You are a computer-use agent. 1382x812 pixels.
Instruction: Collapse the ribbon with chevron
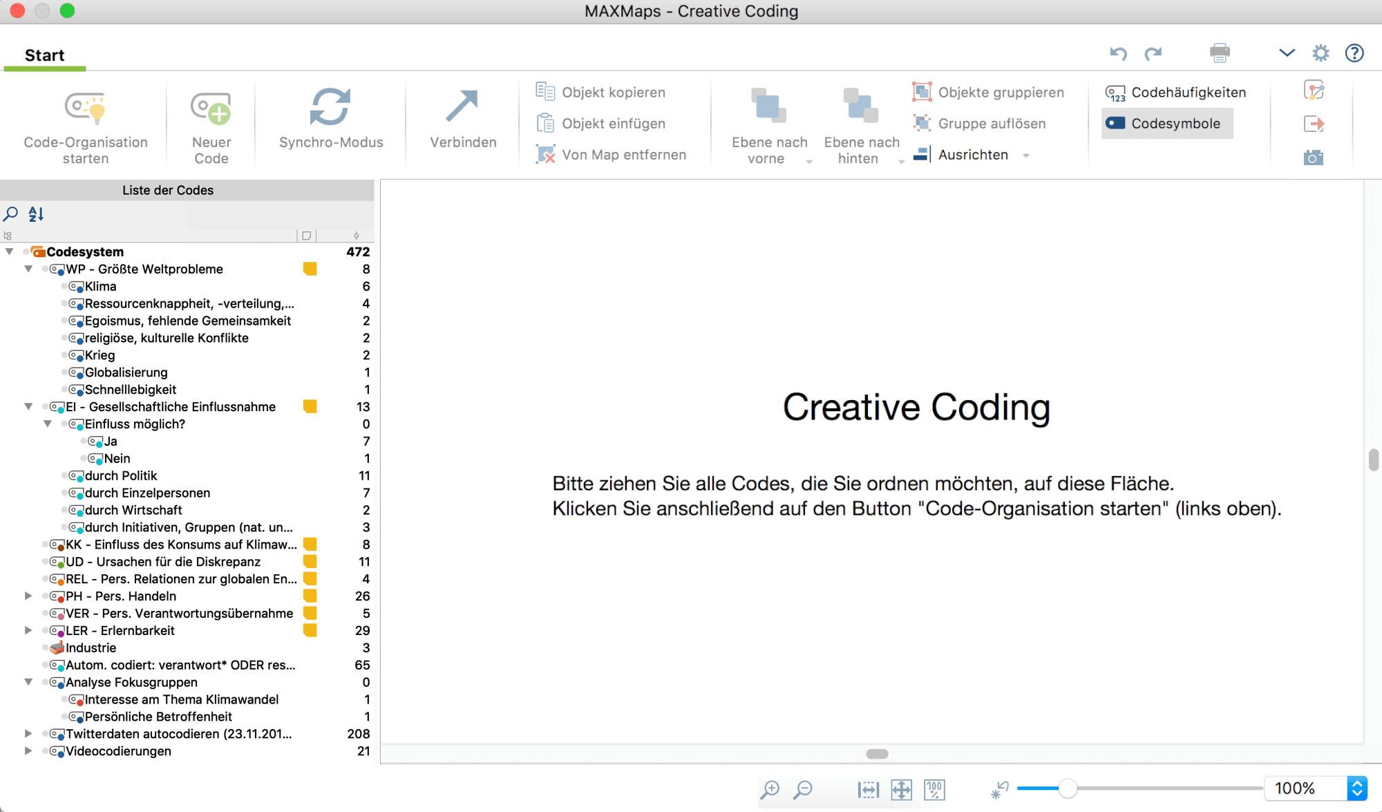pos(1287,53)
